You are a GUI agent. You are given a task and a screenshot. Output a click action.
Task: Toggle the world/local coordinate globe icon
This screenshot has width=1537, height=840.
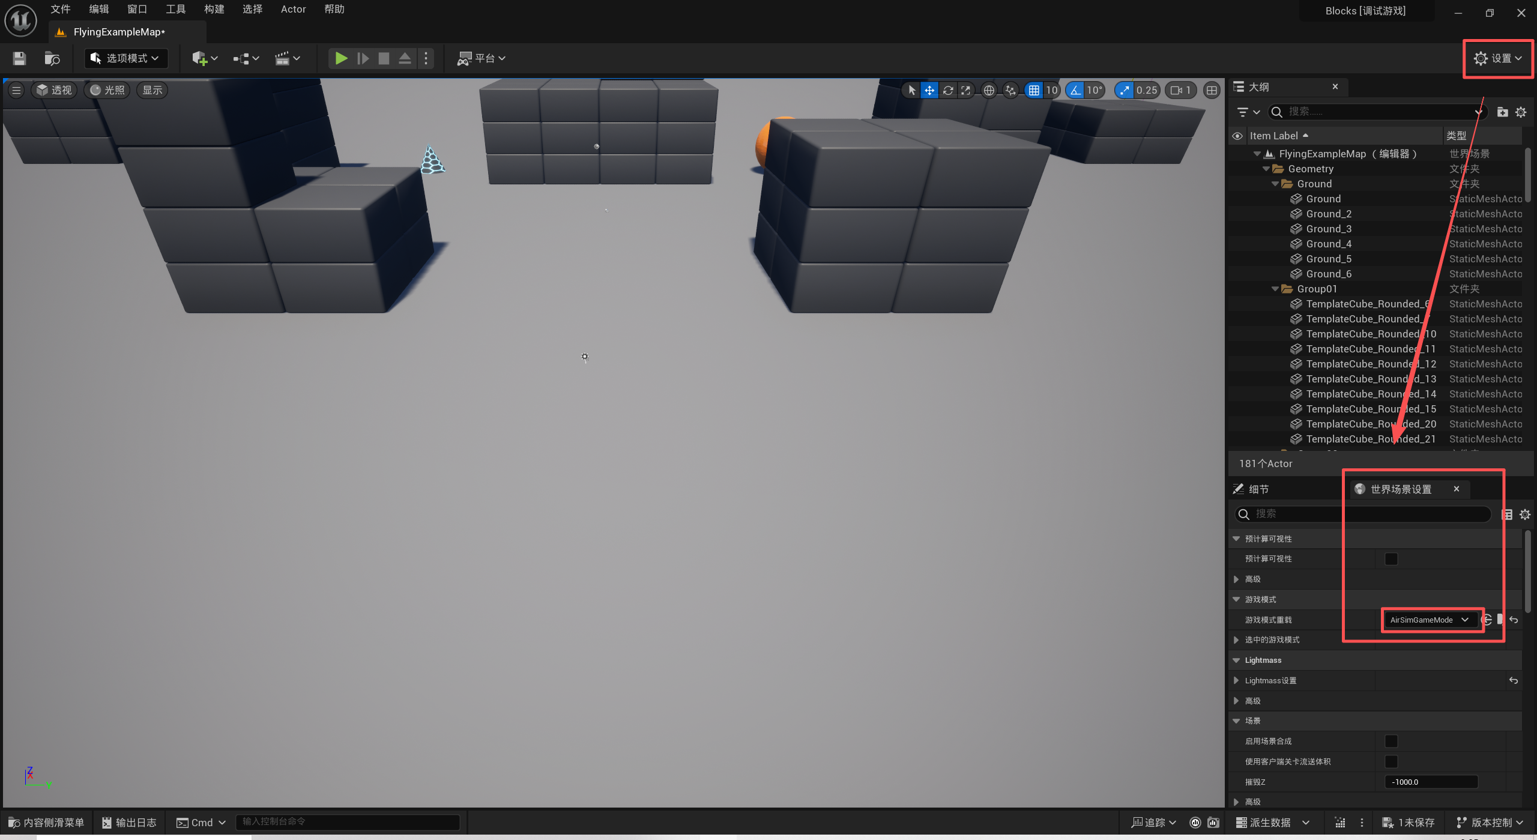[x=988, y=90]
